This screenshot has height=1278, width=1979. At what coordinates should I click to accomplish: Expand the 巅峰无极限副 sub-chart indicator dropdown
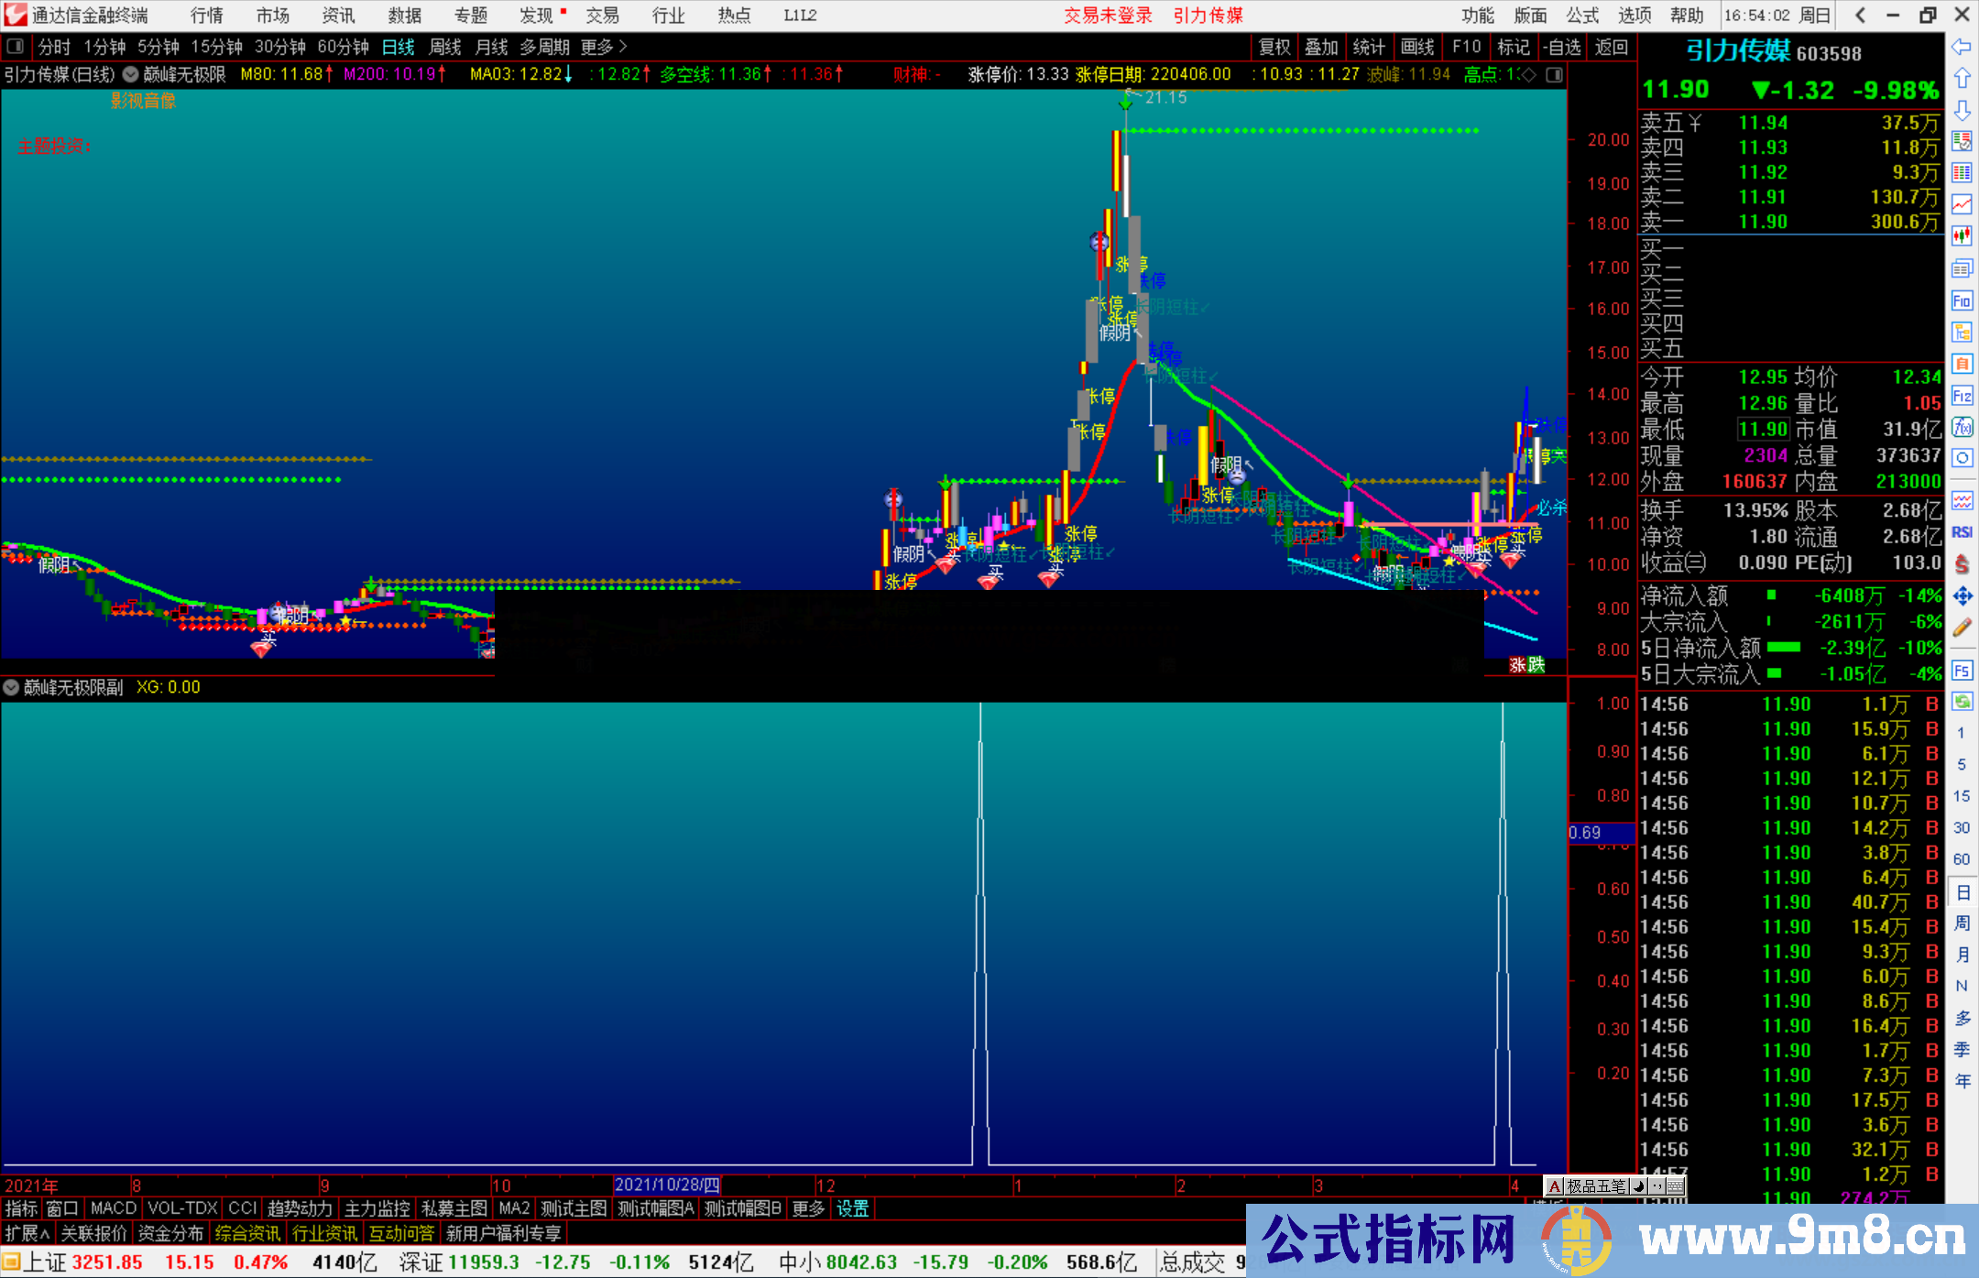(x=12, y=687)
